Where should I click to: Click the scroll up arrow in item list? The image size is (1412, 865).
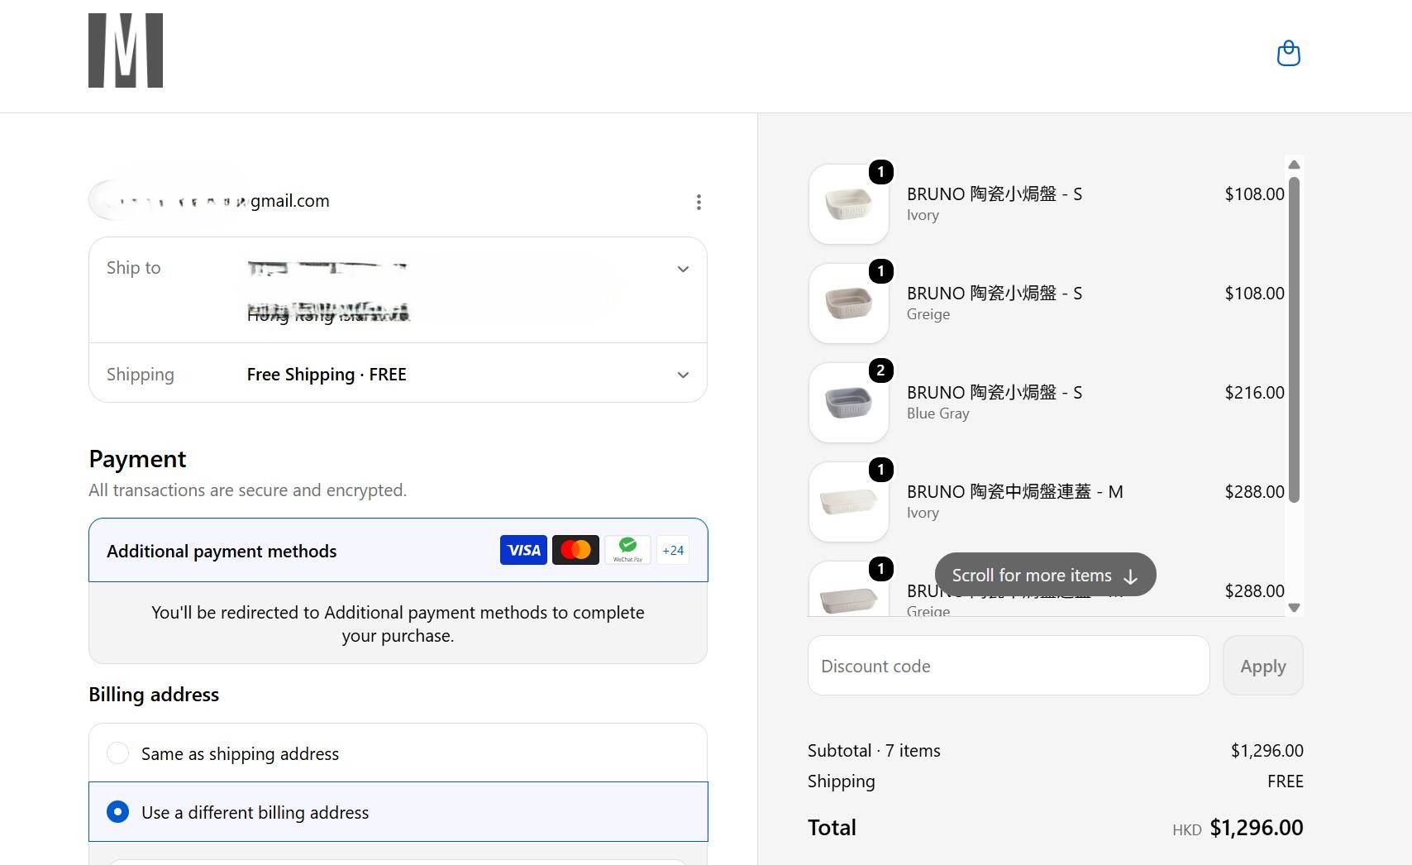pos(1295,165)
